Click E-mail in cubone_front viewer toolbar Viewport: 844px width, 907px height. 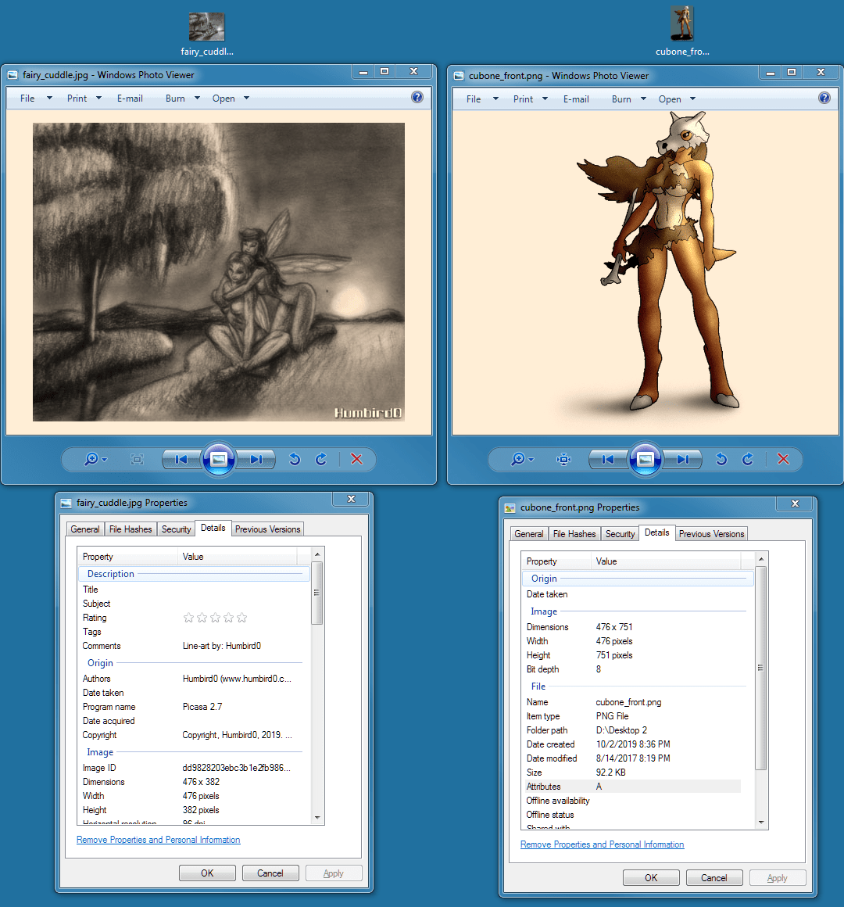(x=576, y=99)
